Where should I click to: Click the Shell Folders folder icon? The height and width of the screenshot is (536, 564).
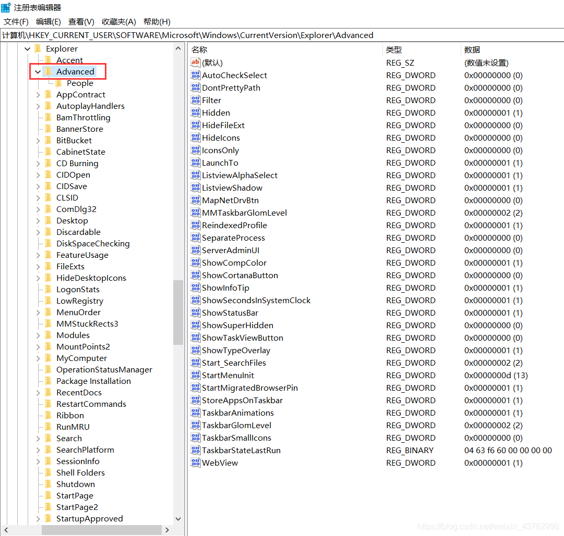pyautogui.click(x=48, y=472)
